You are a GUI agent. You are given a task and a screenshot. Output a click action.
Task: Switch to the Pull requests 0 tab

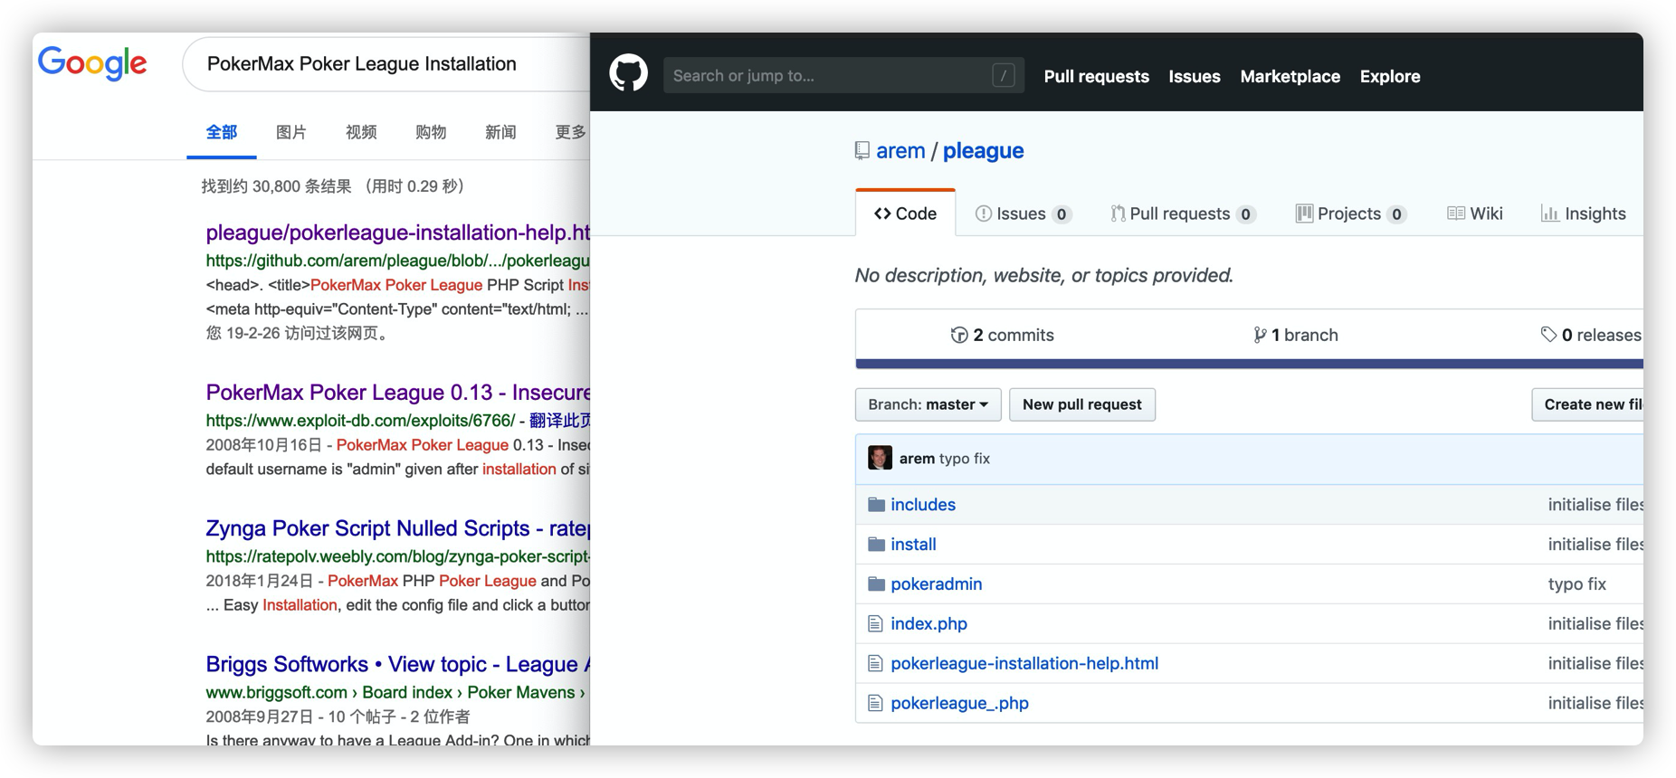[1184, 213]
